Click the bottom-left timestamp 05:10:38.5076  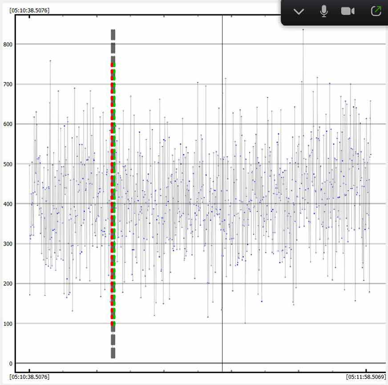click(x=29, y=377)
